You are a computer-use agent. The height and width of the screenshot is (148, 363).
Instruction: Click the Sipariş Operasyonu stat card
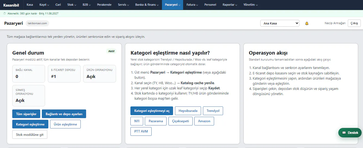pos(29,96)
